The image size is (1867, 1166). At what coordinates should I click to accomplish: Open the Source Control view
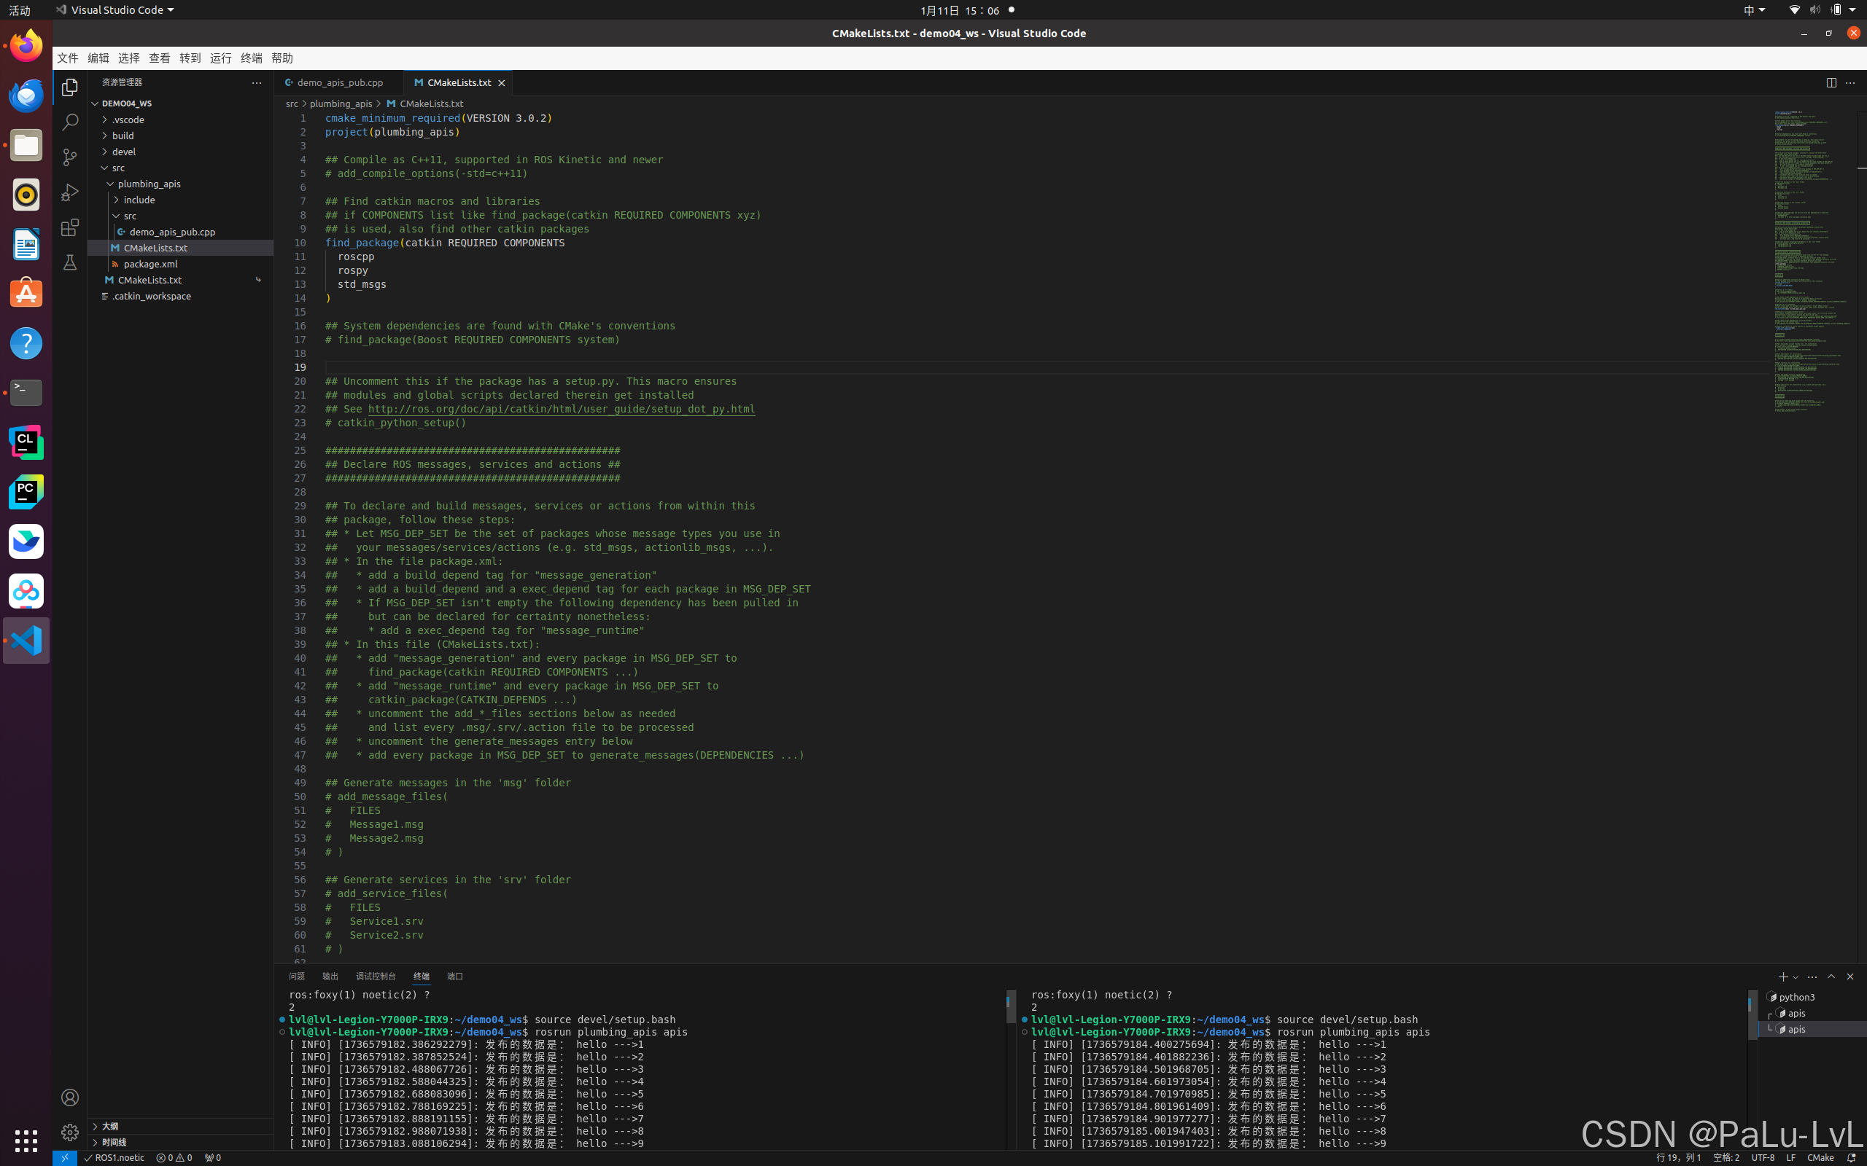pos(69,157)
